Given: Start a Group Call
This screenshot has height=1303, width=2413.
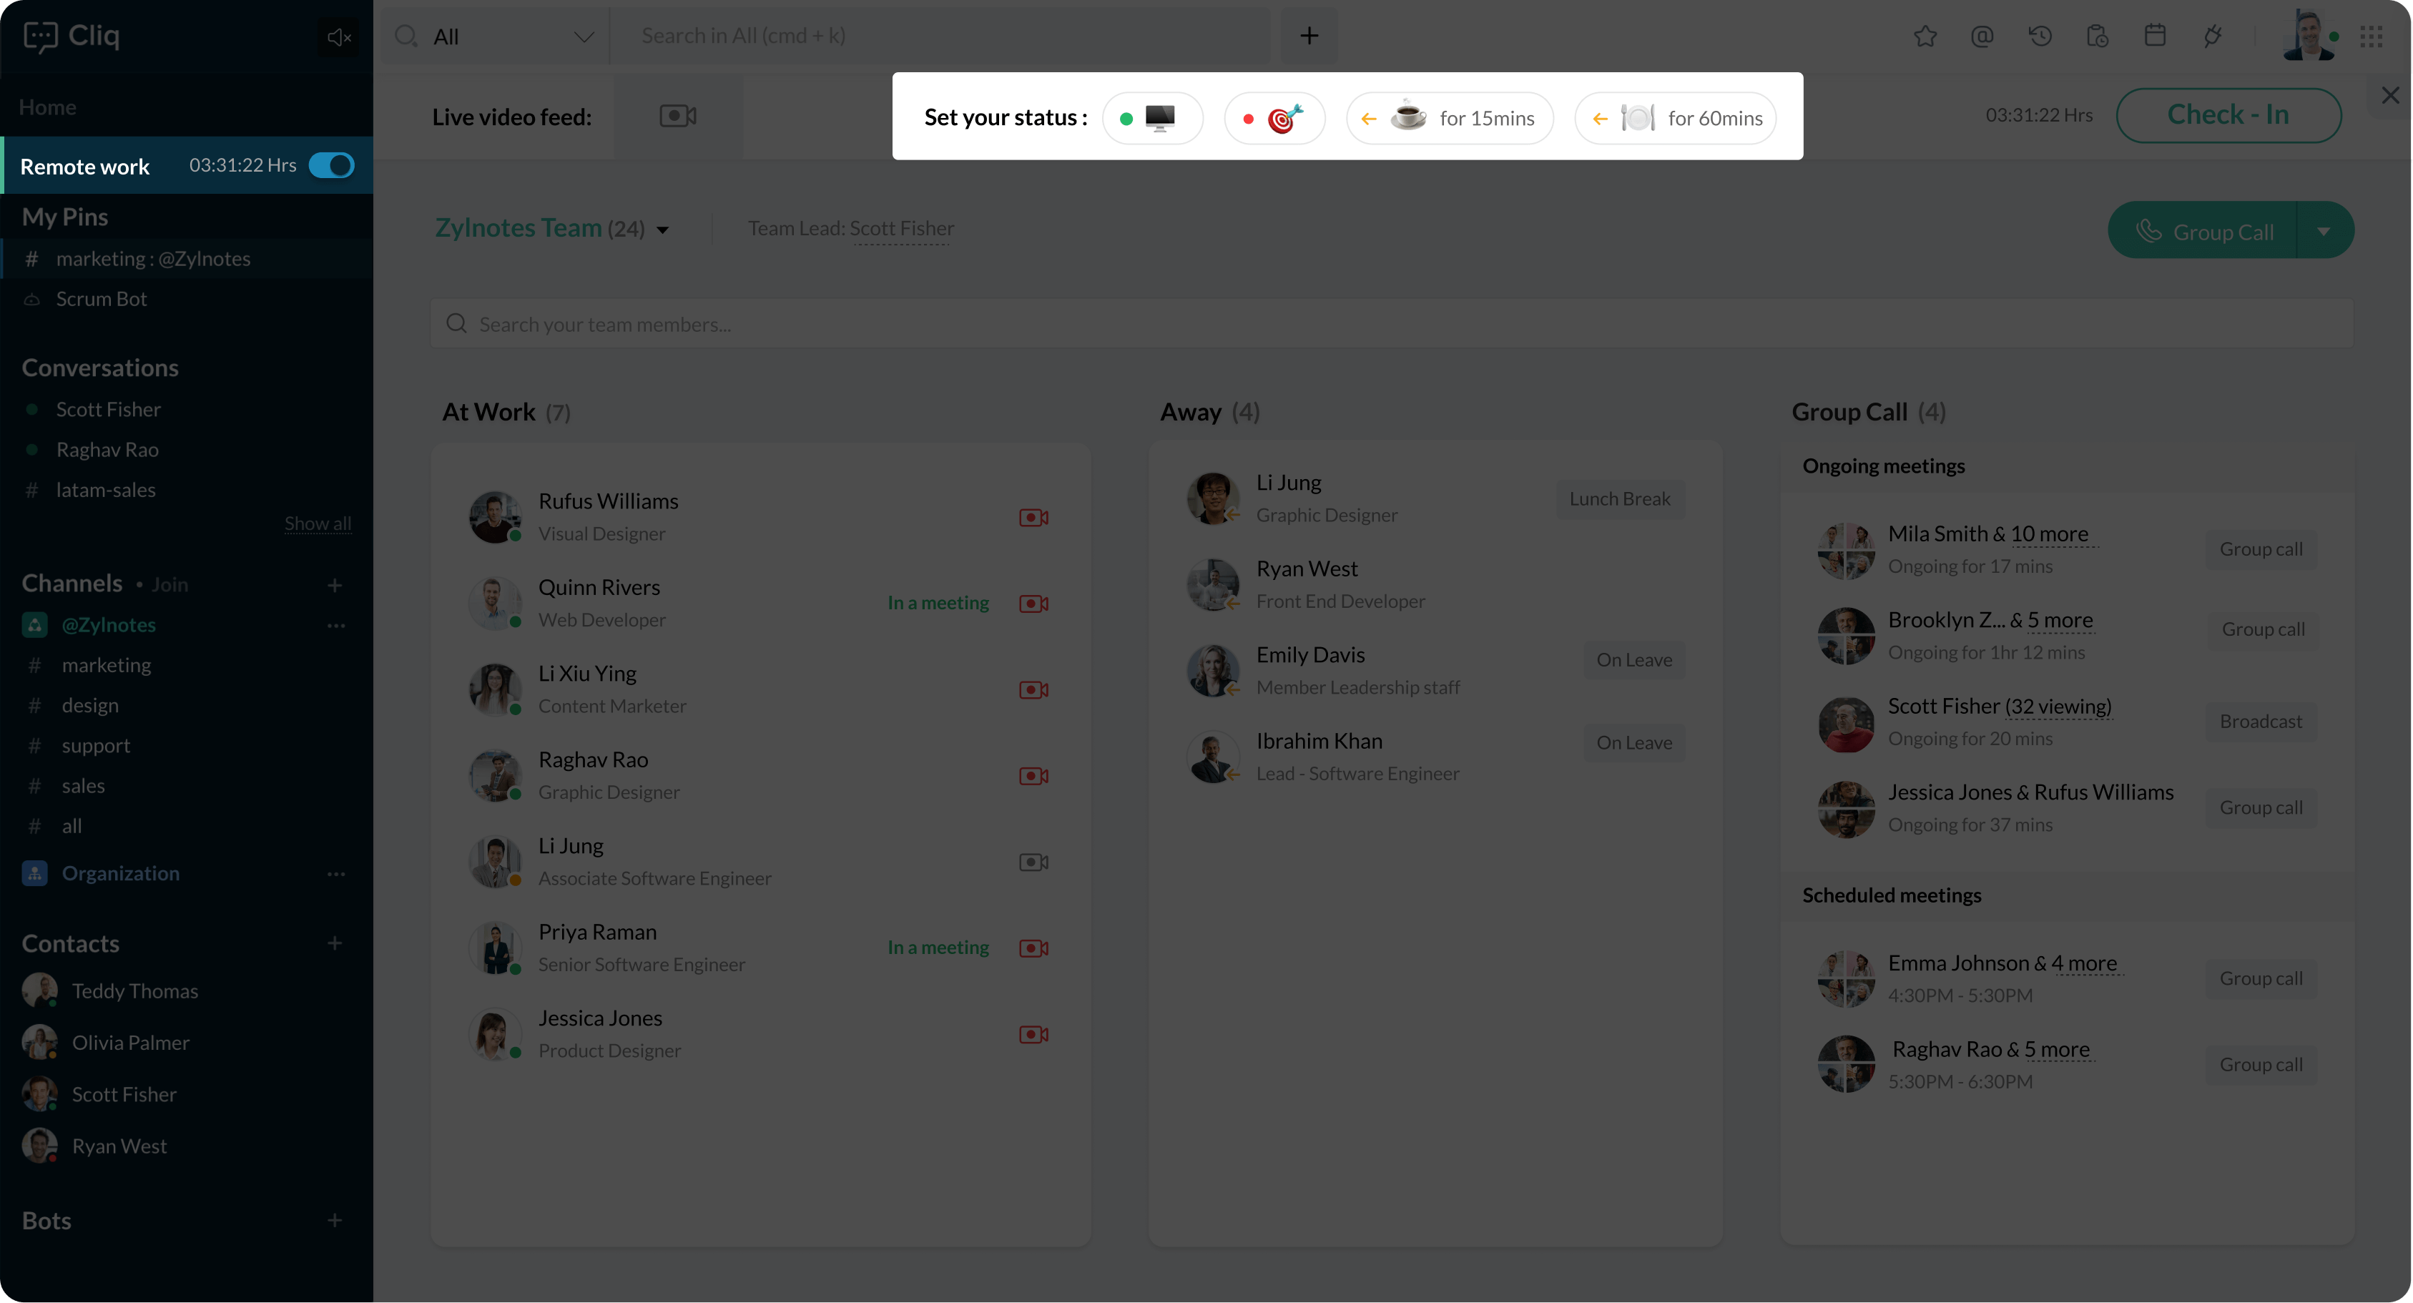Looking at the screenshot, I should point(2203,232).
